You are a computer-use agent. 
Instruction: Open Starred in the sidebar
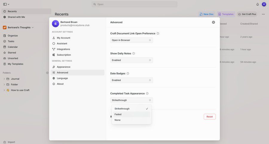[26, 53]
